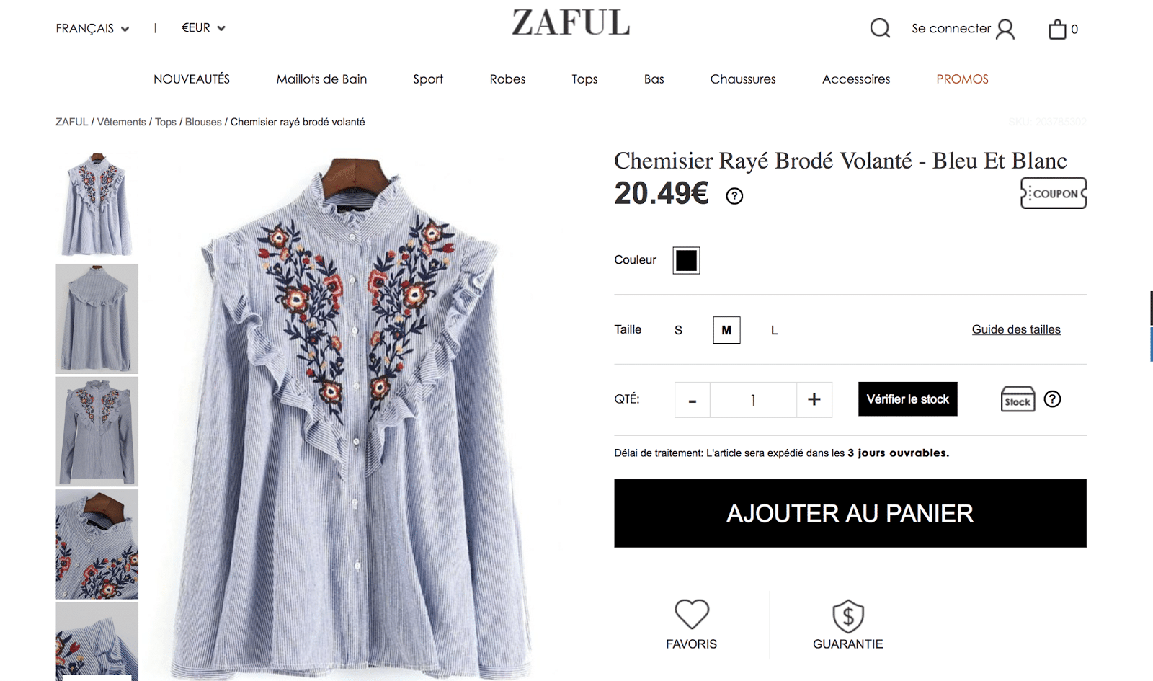The width and height of the screenshot is (1153, 681).
Task: Increase quantity with plus button
Action: point(814,399)
